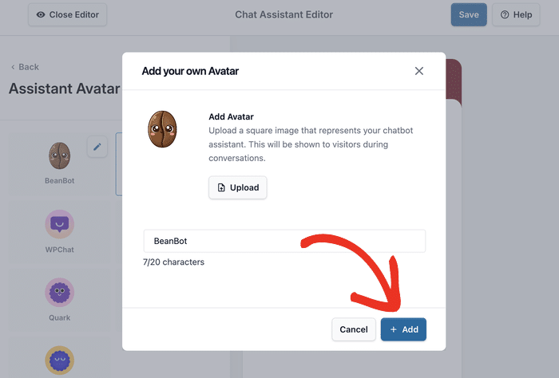Click the plus icon on Add button
The image size is (559, 378).
[393, 329]
